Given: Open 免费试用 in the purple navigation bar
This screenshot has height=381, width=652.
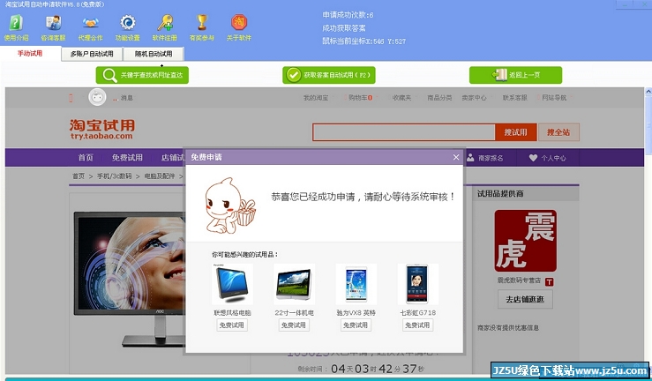Looking at the screenshot, I should point(127,158).
